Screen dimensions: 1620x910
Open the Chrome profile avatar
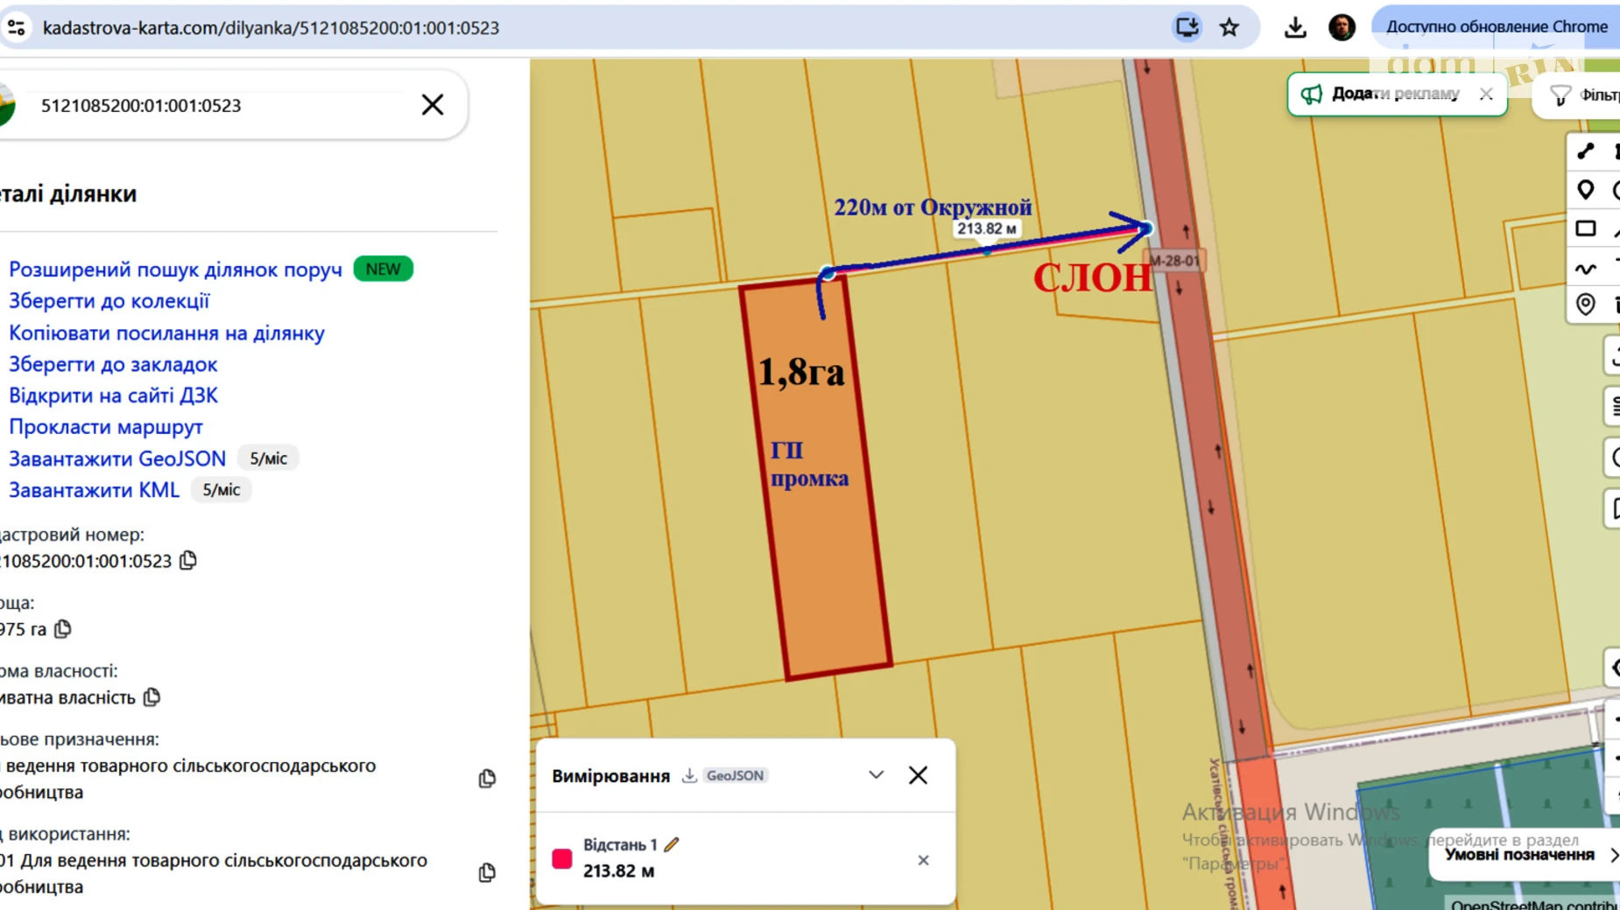pyautogui.click(x=1342, y=27)
